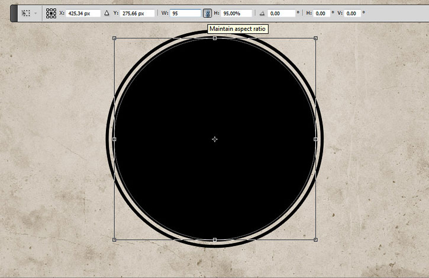Click the vertical skew V field 0,00
Image resolution: width=429 pixels, height=278 pixels.
click(x=353, y=13)
